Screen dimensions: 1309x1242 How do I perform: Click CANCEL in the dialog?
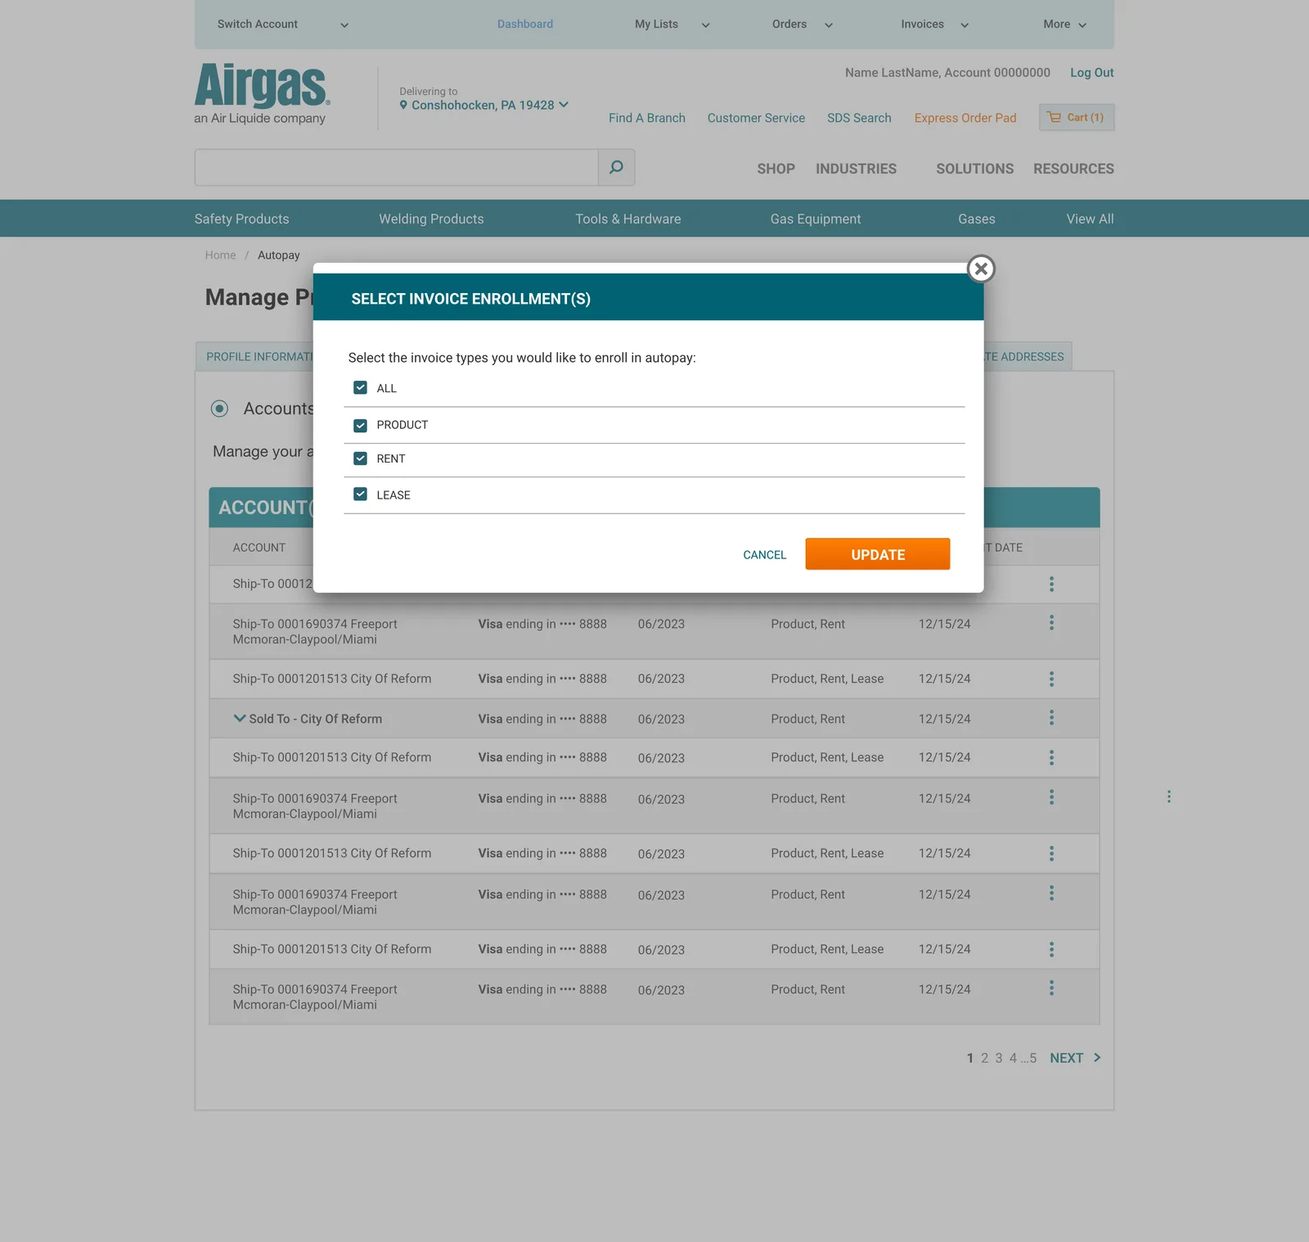point(764,555)
